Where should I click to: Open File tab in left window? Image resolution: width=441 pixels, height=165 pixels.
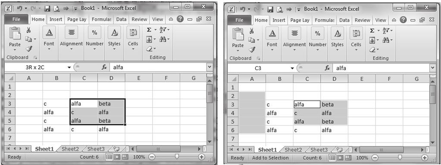click(16, 19)
